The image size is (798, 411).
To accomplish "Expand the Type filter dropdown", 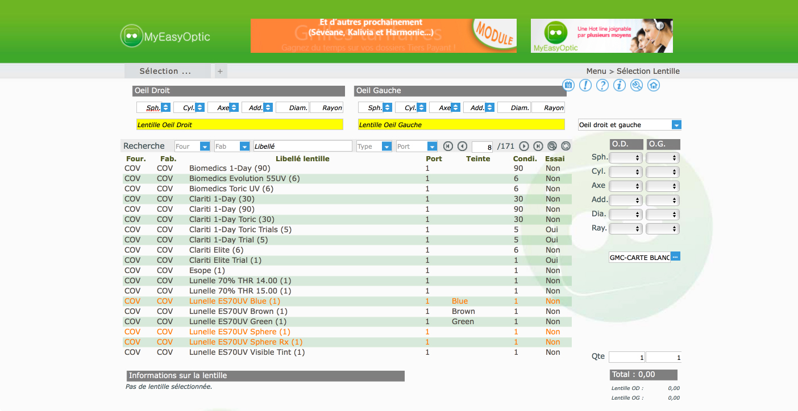I will [x=387, y=146].
